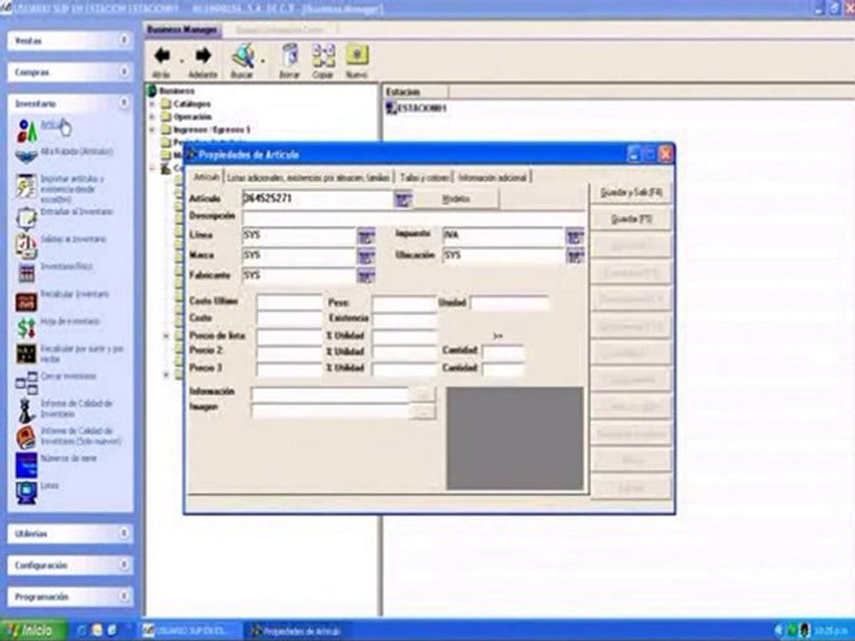Expand the Configuración sidebar section
The height and width of the screenshot is (641, 855).
124,564
